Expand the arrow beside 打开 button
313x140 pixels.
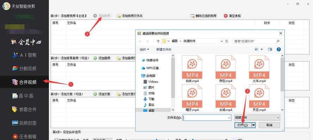click(253, 125)
